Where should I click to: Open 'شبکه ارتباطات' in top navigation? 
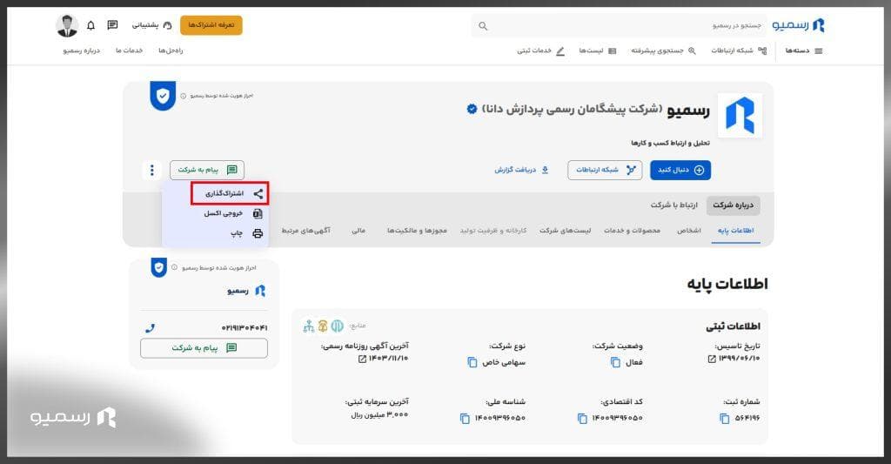tap(739, 50)
